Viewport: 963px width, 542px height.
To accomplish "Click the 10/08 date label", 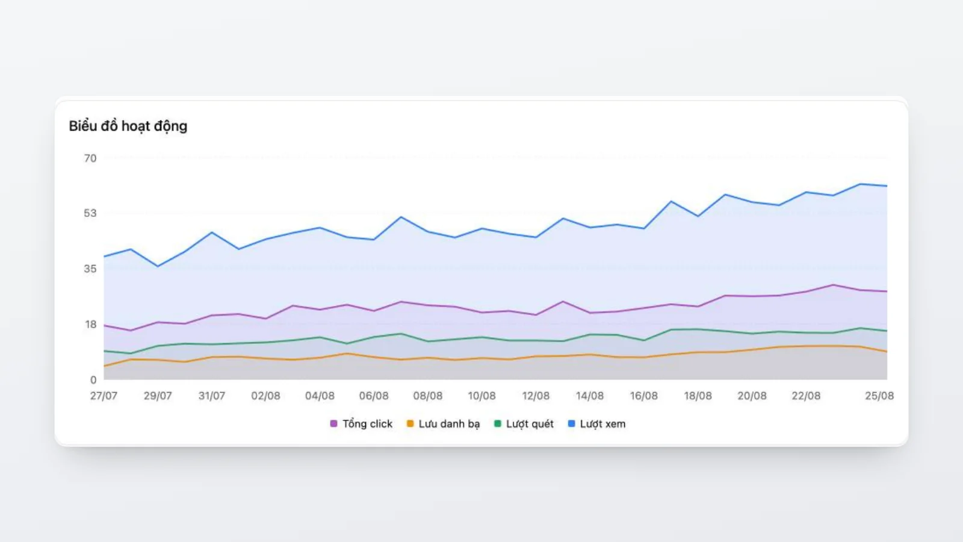I will click(x=482, y=396).
